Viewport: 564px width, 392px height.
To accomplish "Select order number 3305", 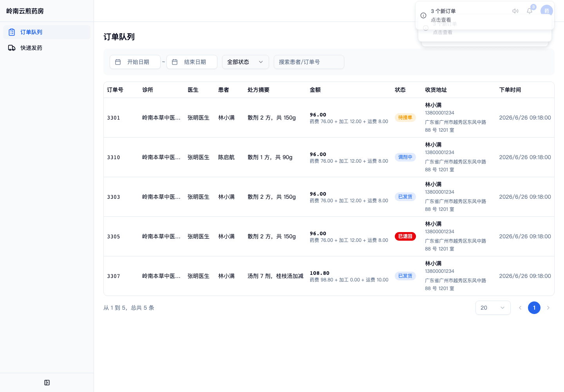I will 114,236.
